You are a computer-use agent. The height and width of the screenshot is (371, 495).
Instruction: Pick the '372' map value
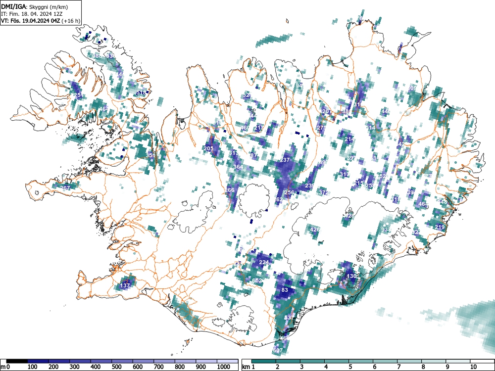coord(324,192)
